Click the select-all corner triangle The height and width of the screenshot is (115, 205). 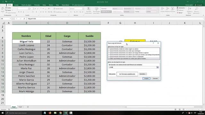[3, 23]
